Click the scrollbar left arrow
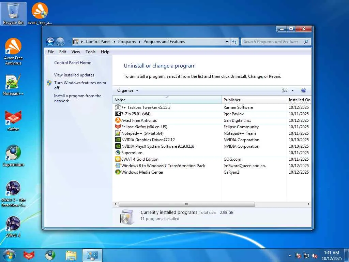Image resolution: width=349 pixels, height=262 pixels. (x=115, y=204)
